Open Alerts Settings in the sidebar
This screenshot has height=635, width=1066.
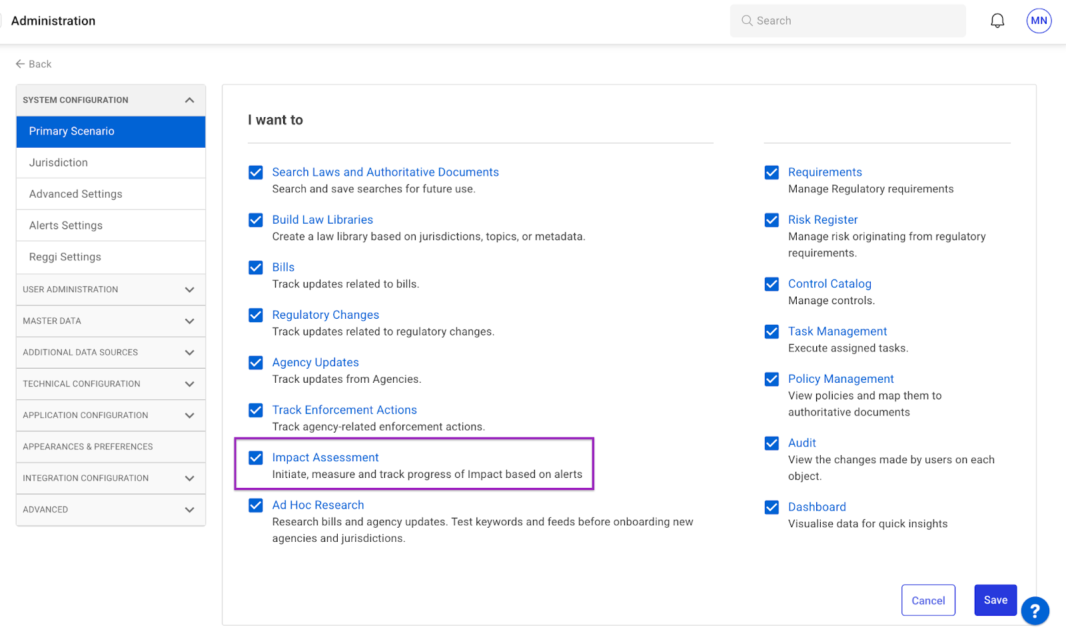66,226
